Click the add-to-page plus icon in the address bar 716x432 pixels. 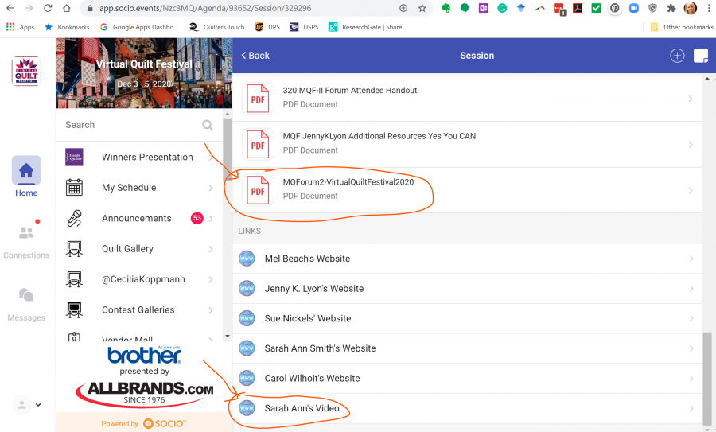(x=403, y=8)
